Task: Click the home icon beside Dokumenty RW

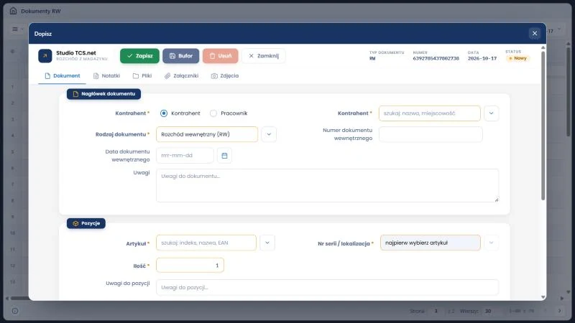Action: pos(13,11)
